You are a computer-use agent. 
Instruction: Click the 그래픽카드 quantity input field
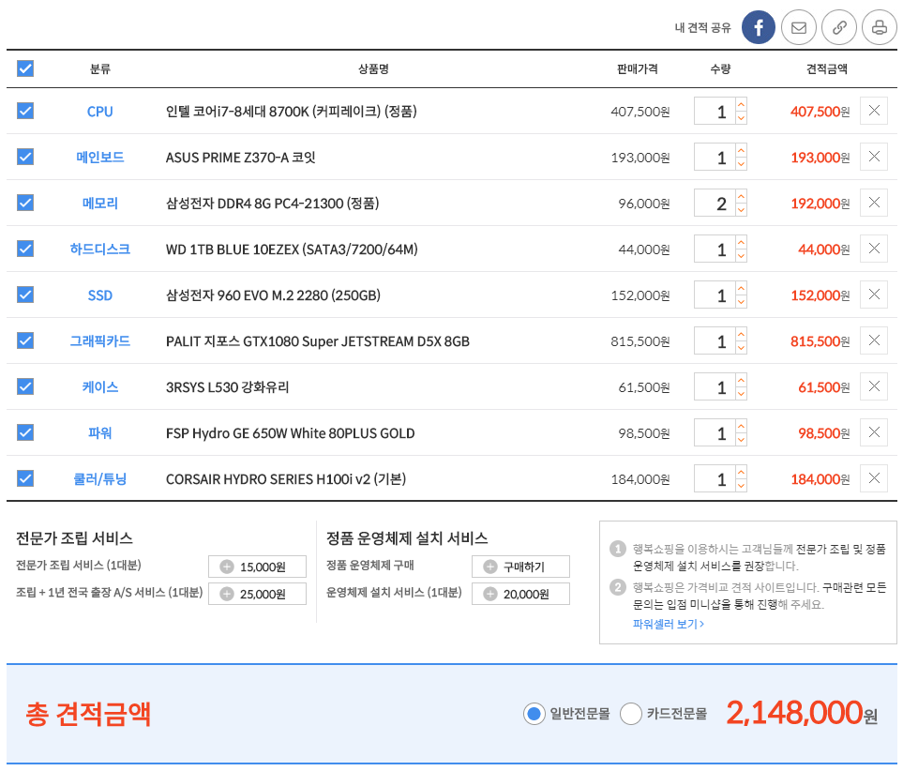[x=715, y=340]
